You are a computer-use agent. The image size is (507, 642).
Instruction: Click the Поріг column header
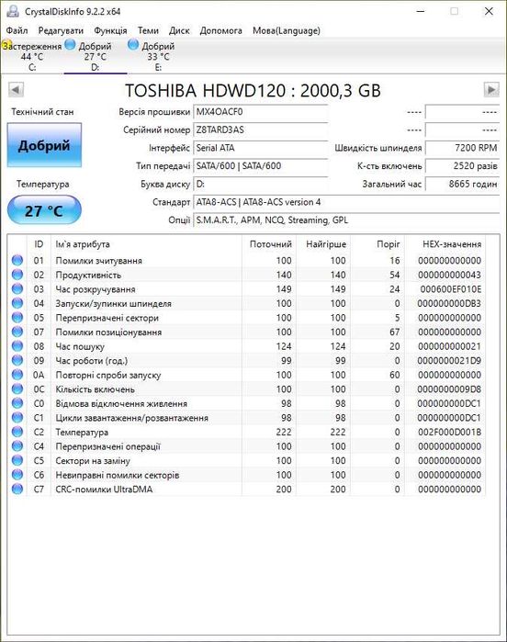click(x=377, y=244)
